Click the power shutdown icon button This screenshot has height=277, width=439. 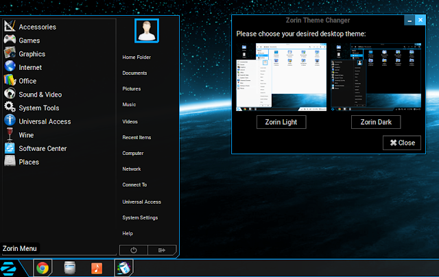[x=134, y=250]
